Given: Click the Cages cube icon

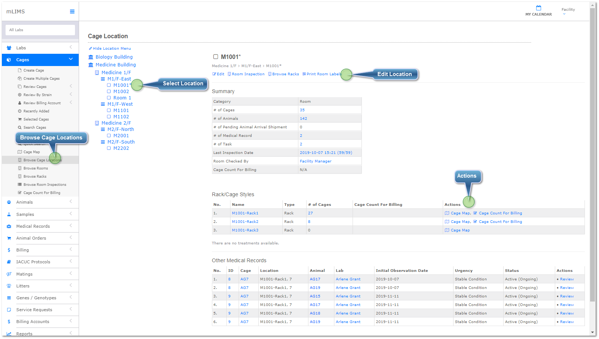Looking at the screenshot, I should [x=9, y=60].
